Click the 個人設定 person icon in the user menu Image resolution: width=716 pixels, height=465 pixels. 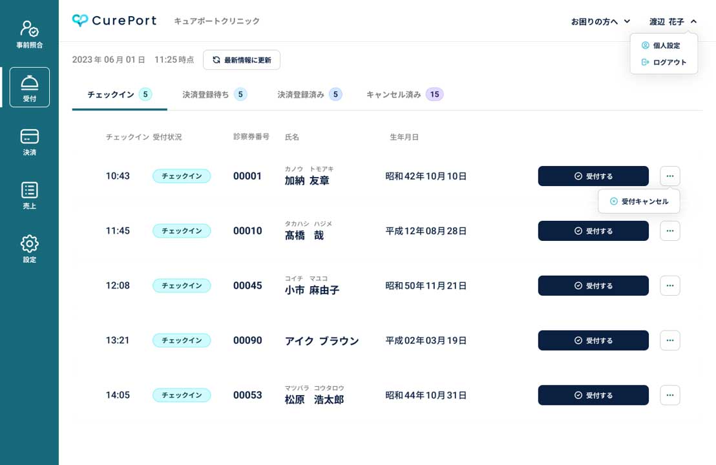click(645, 45)
